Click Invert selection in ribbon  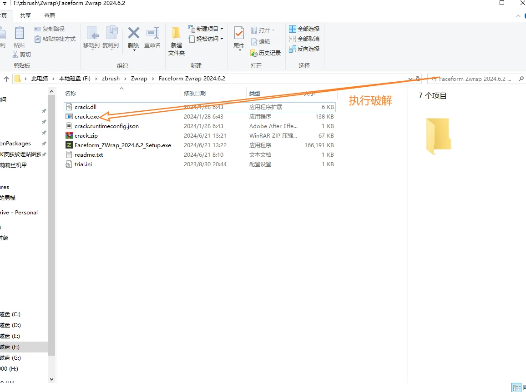(x=304, y=49)
